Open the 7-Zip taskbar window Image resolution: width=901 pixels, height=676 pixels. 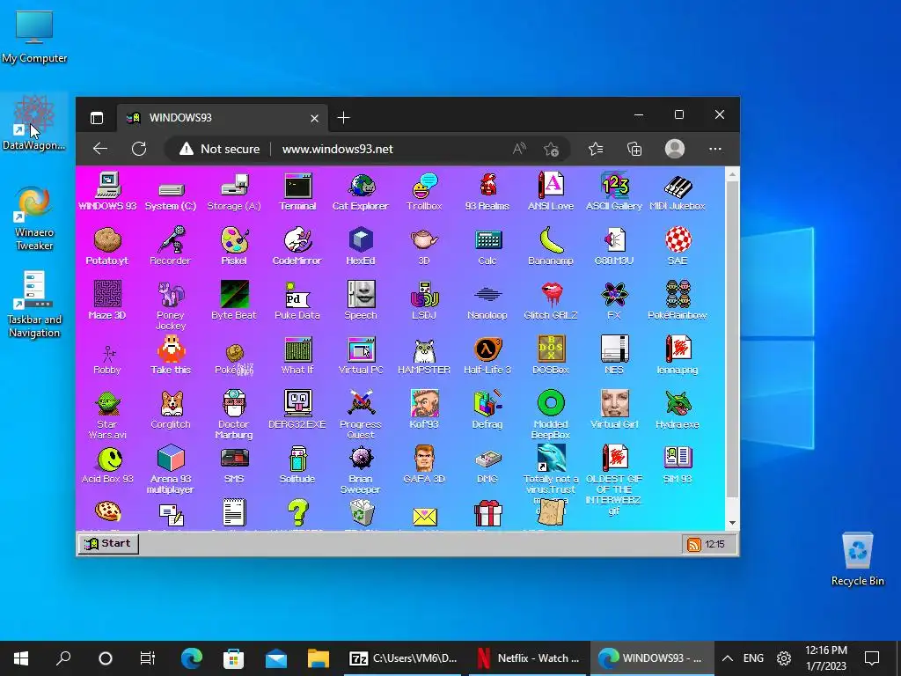[x=403, y=658]
